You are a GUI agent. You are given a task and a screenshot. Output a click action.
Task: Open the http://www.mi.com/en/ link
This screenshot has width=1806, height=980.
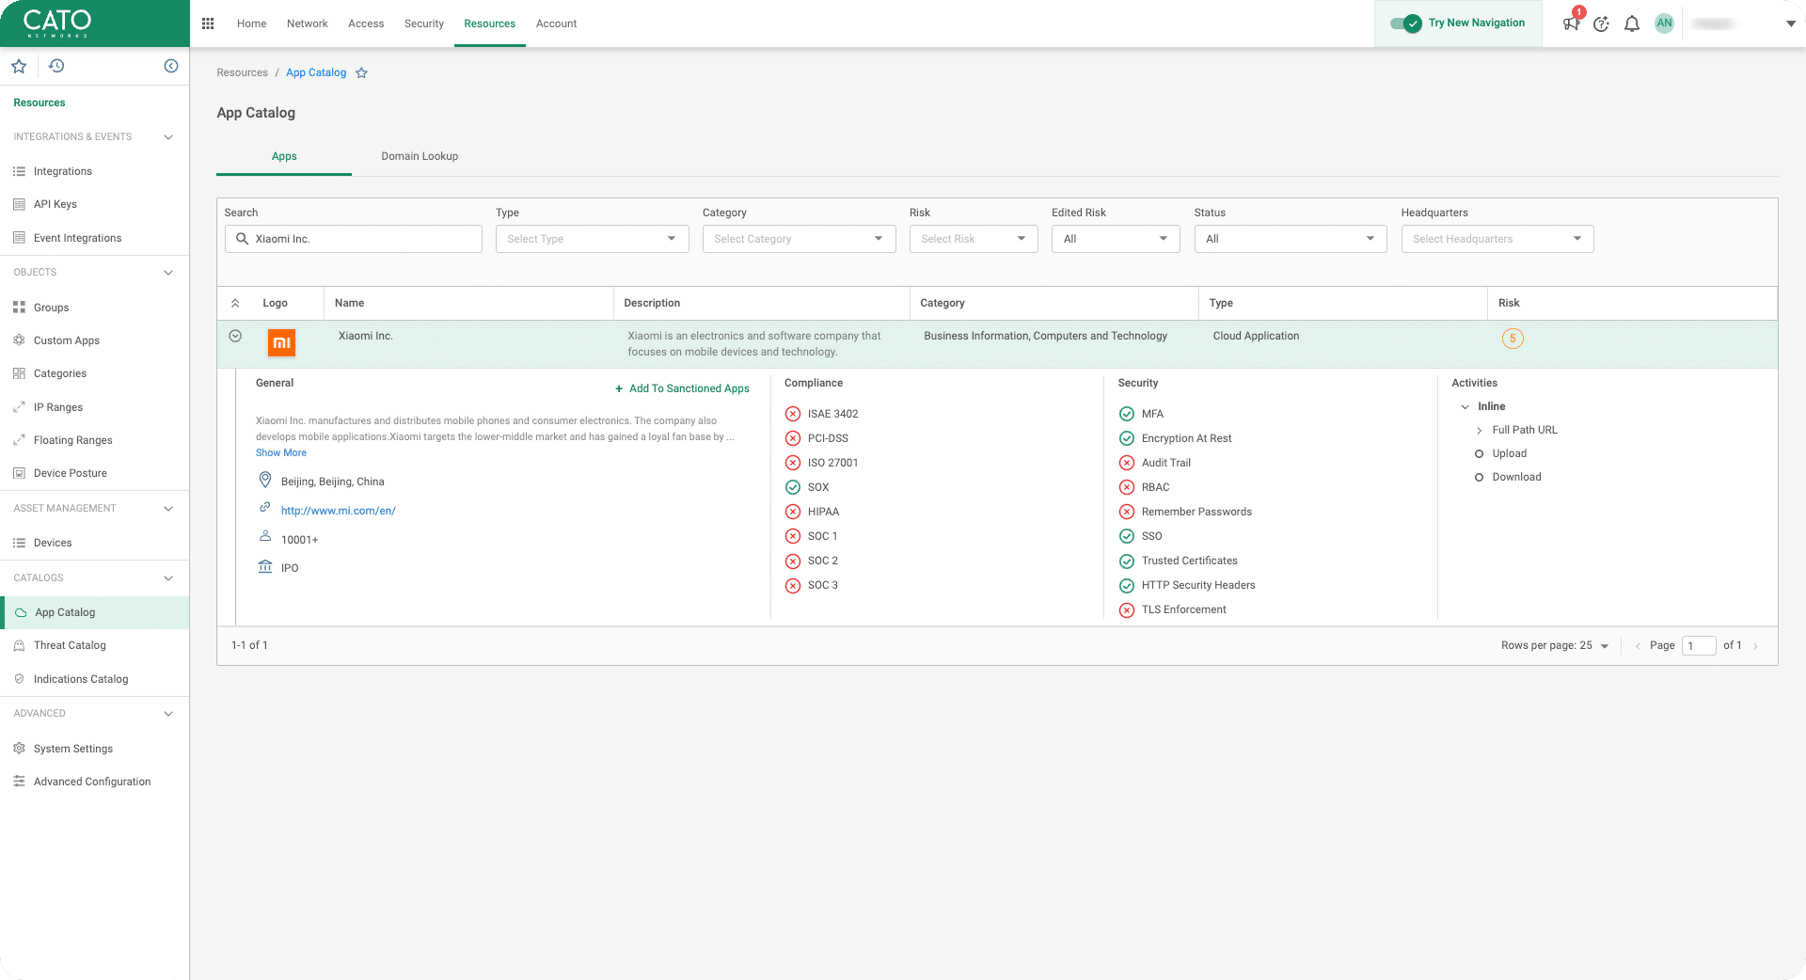click(x=338, y=511)
